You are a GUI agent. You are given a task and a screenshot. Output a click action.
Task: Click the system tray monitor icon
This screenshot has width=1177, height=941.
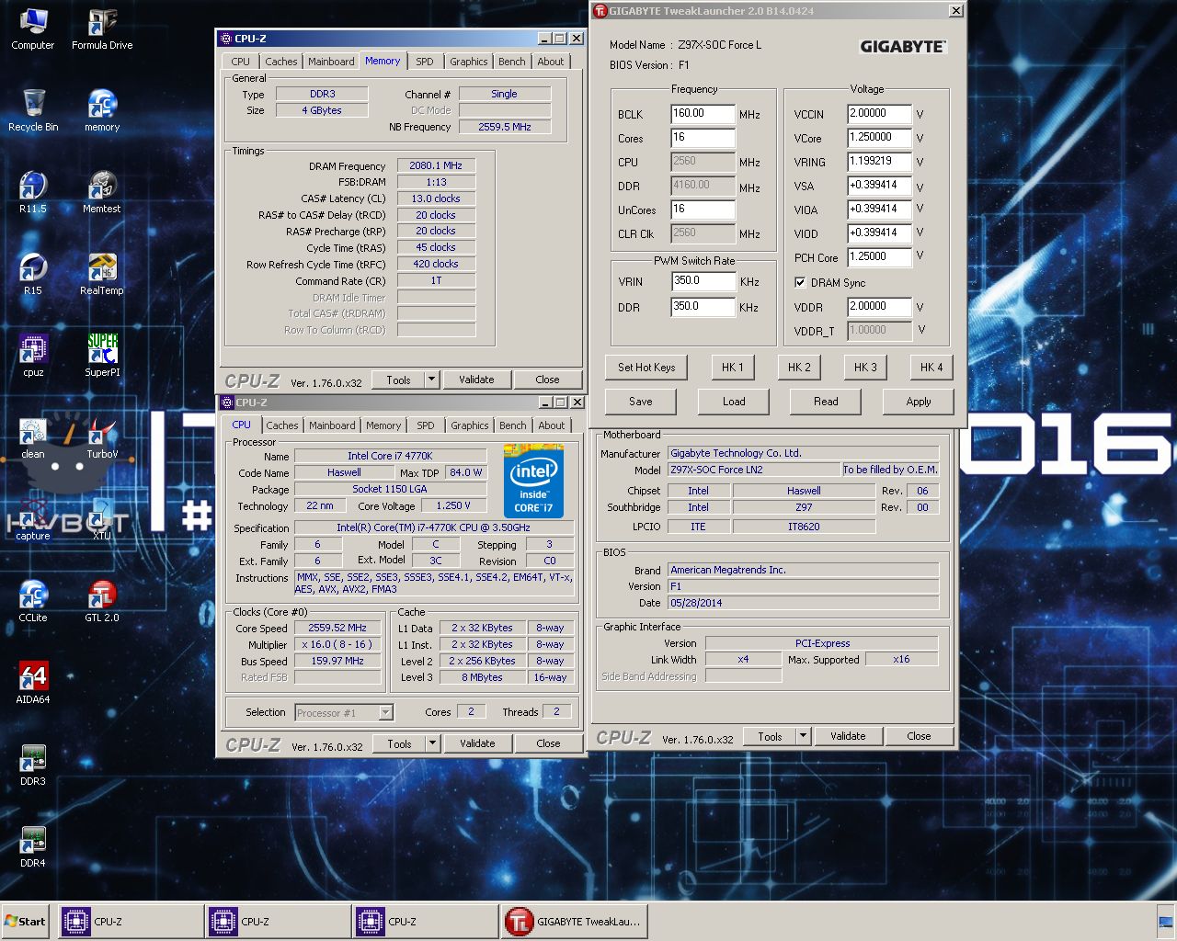1166,922
